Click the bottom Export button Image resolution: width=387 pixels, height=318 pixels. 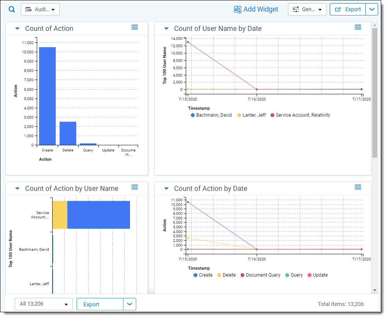point(100,304)
